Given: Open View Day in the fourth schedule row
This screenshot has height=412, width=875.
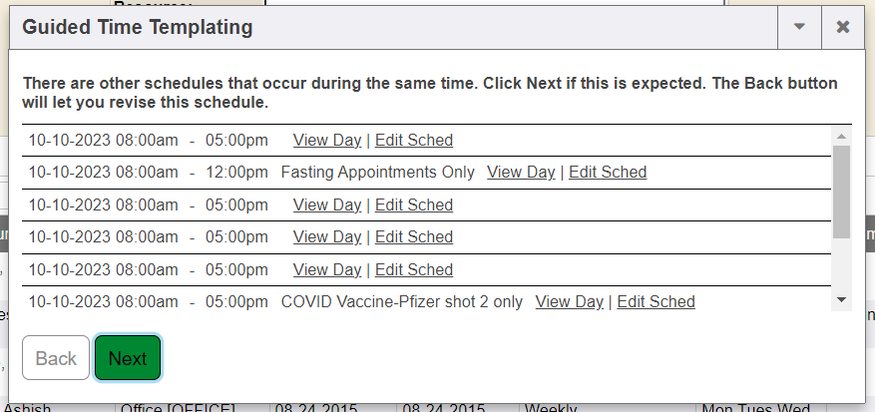Looking at the screenshot, I should pos(327,237).
